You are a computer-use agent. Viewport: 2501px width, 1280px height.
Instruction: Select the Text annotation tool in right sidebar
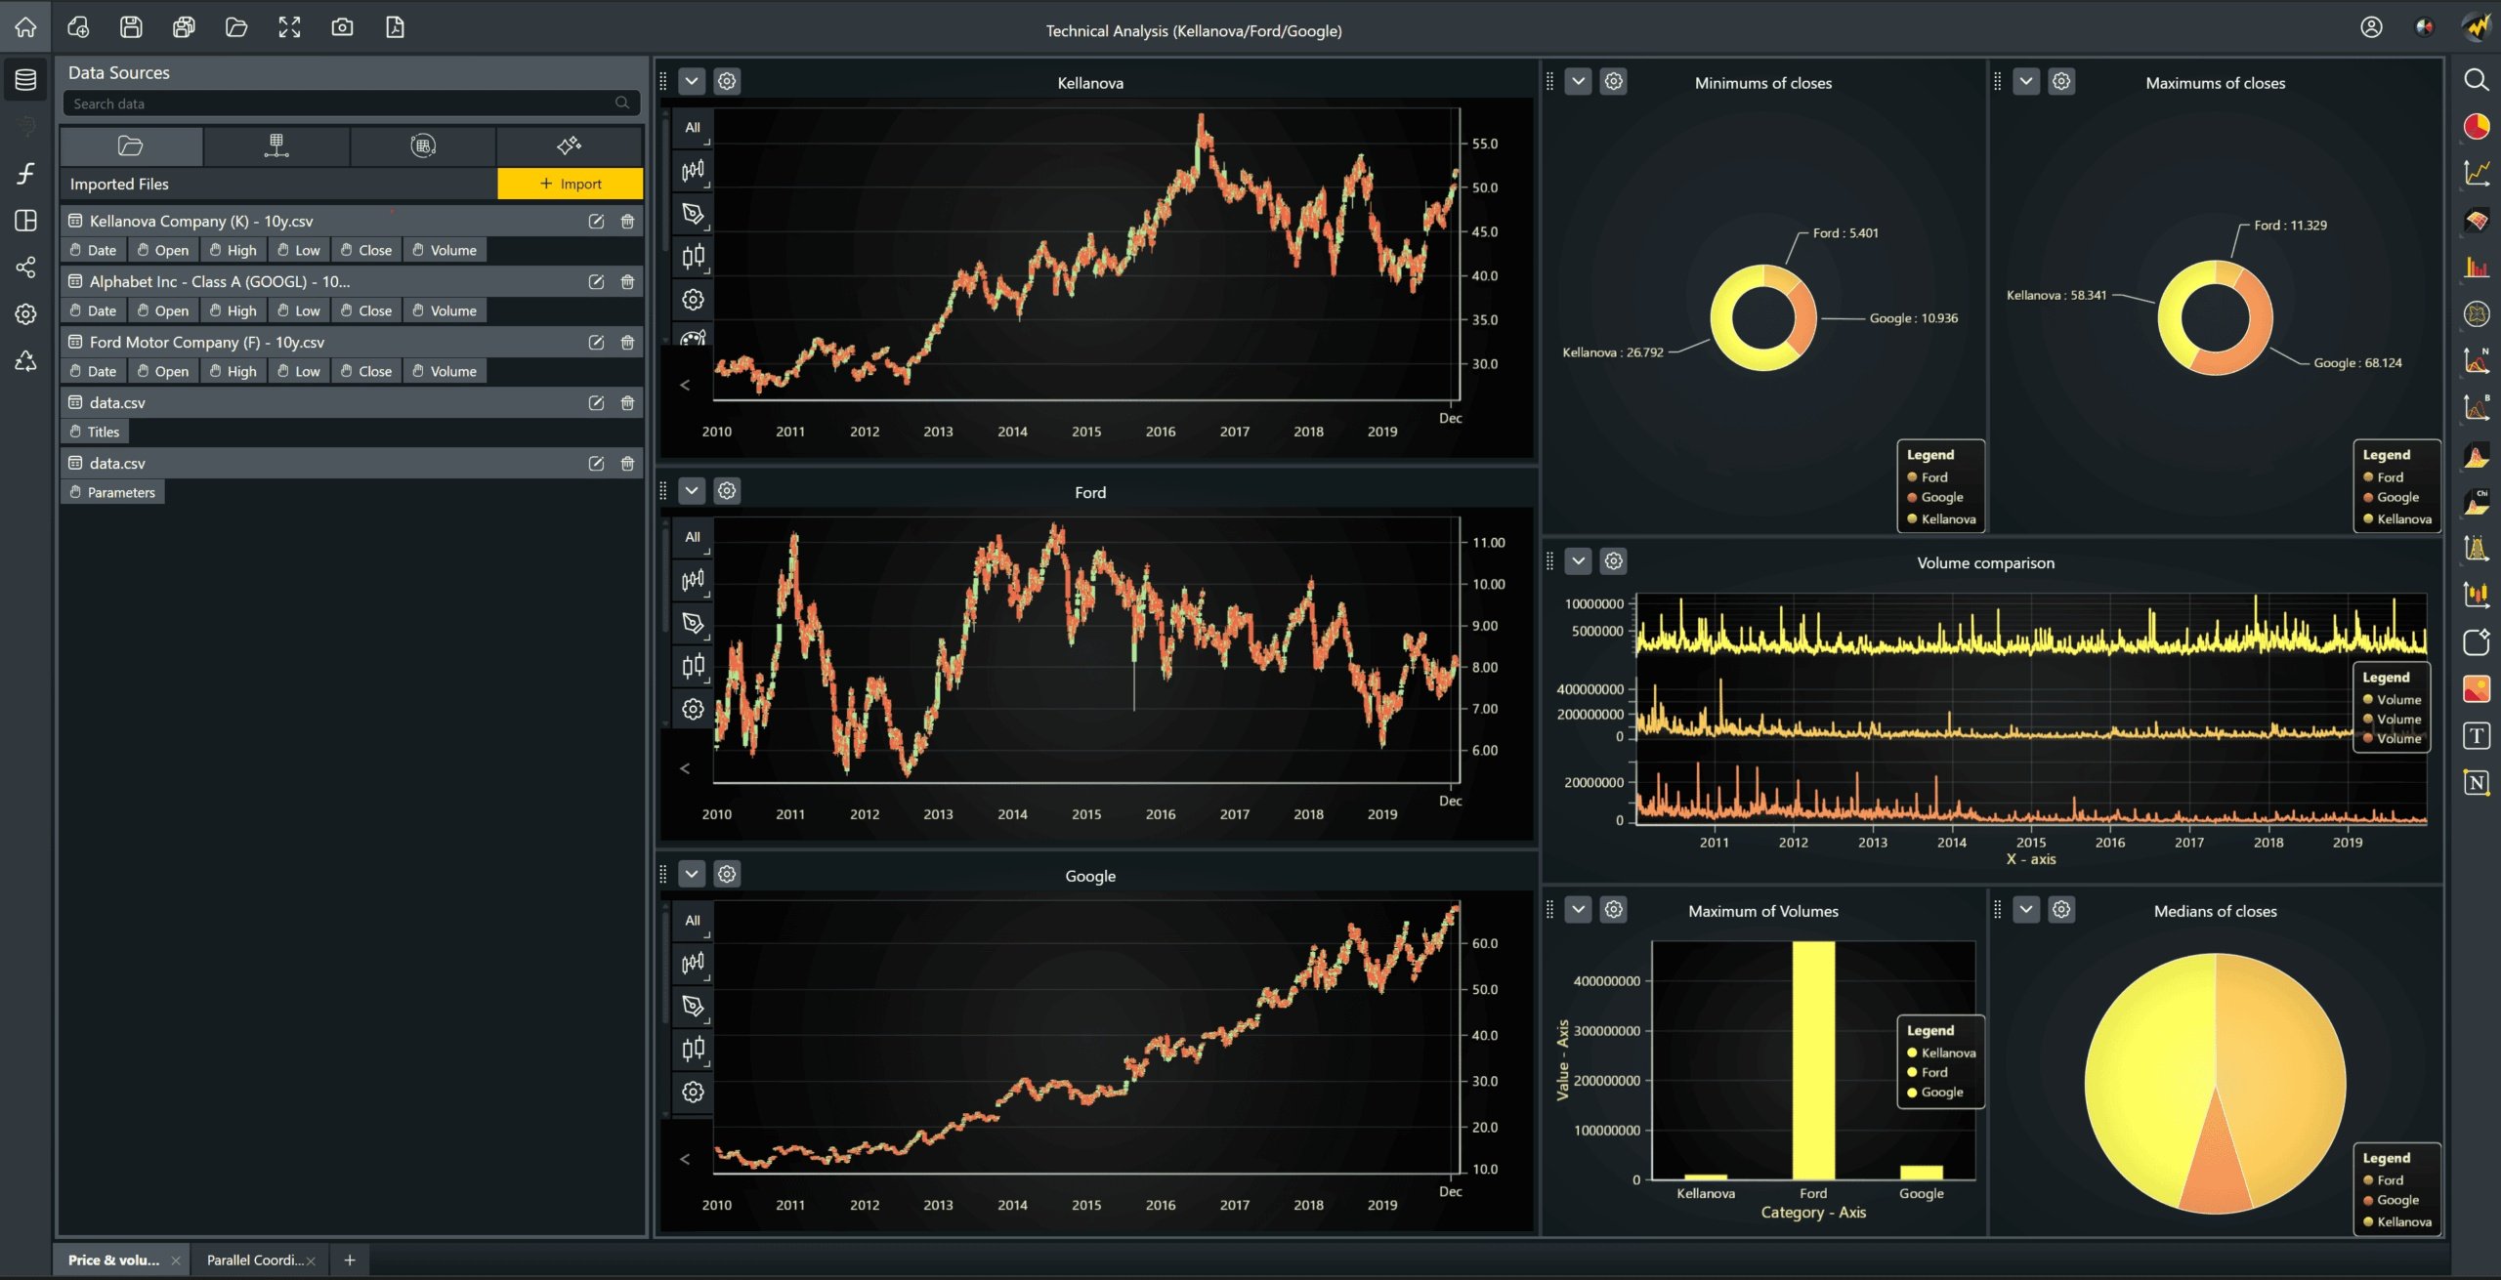pyautogui.click(x=2479, y=735)
